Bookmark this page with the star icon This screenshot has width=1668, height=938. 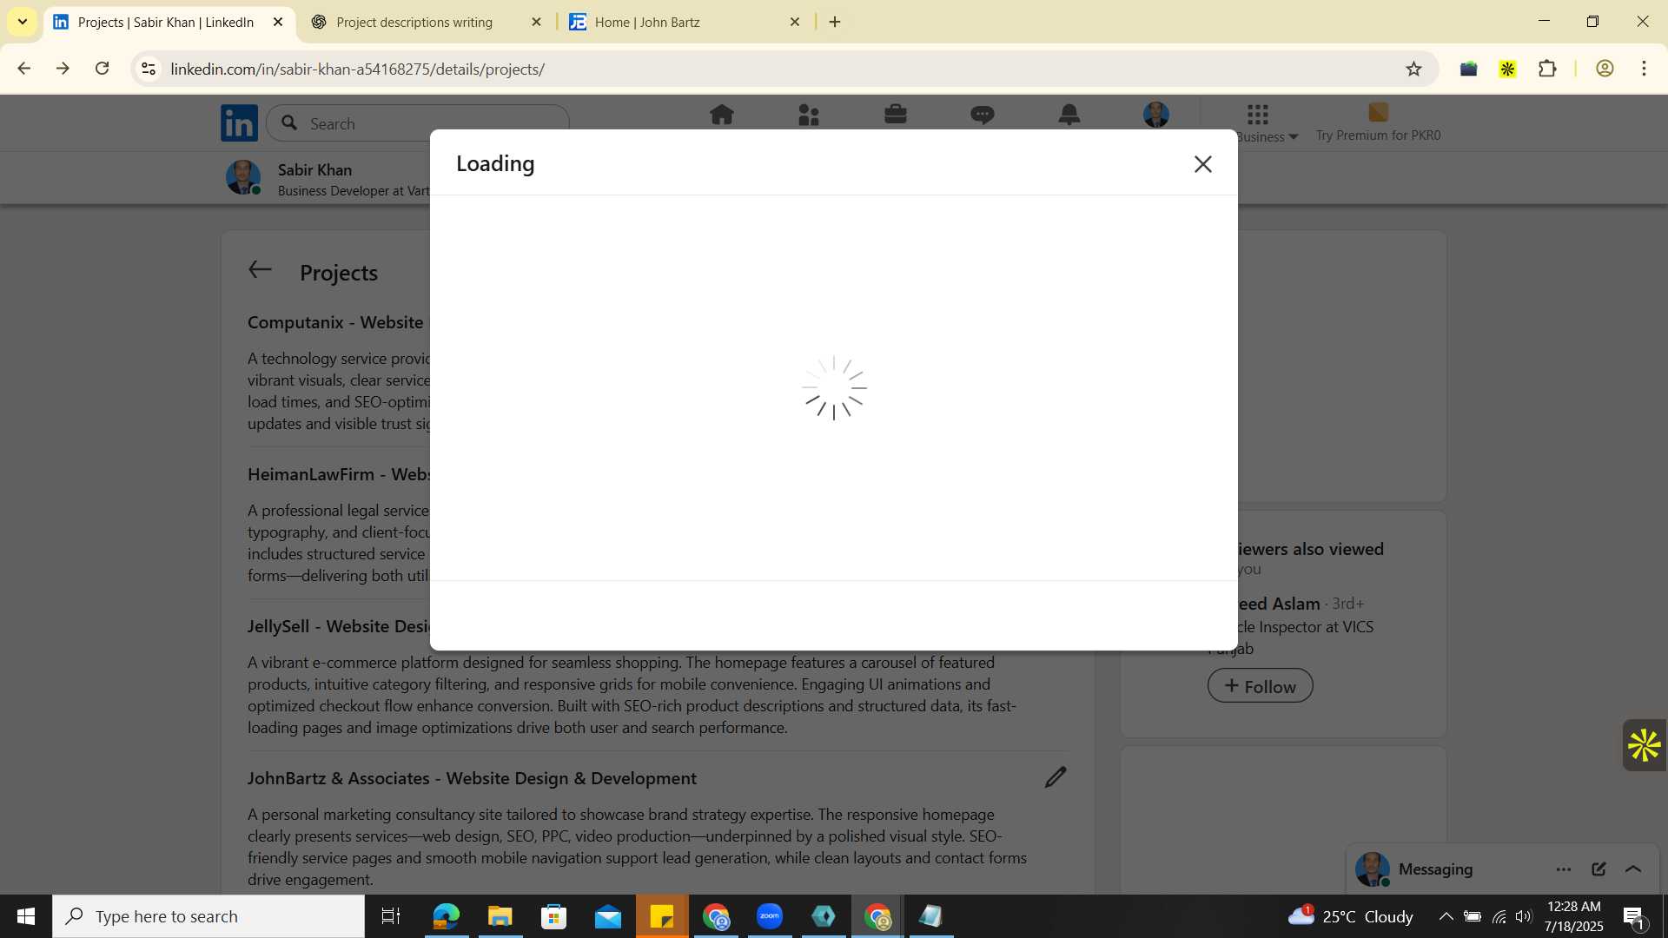point(1413,69)
